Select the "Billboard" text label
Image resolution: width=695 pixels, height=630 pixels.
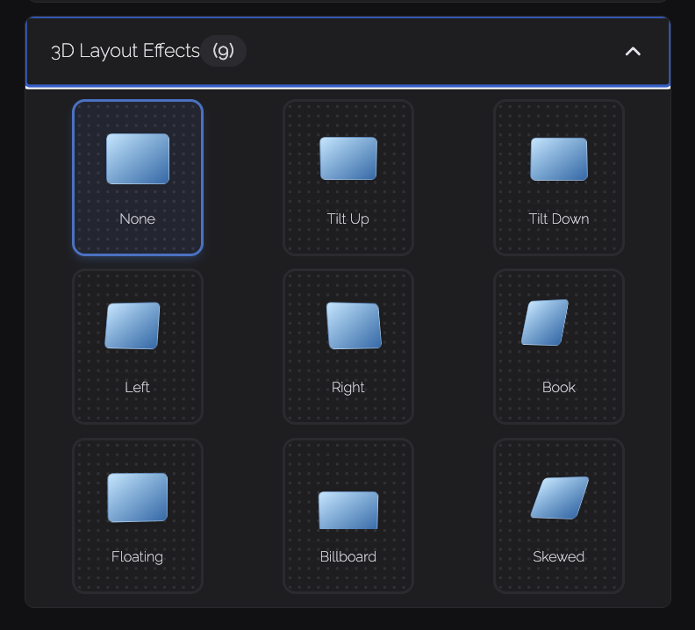[348, 557]
